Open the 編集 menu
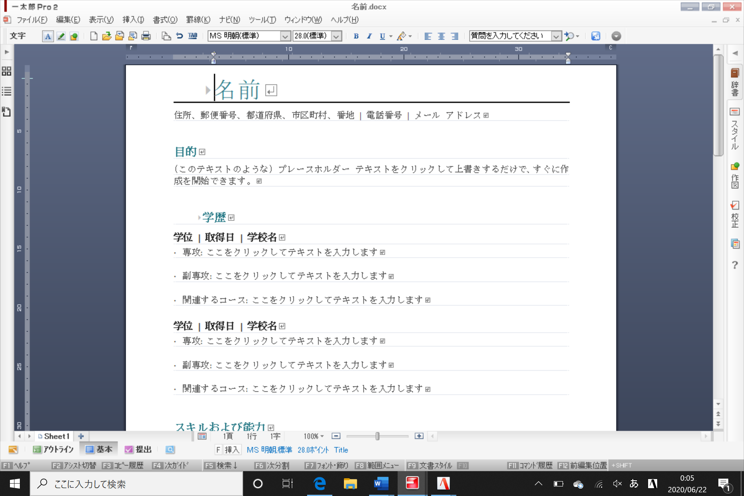The image size is (744, 496). [68, 20]
